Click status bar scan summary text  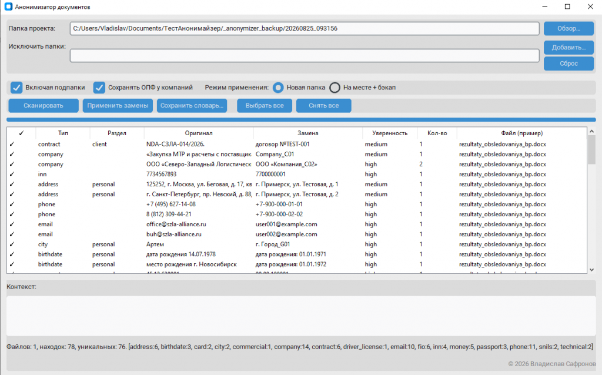tap(299, 347)
